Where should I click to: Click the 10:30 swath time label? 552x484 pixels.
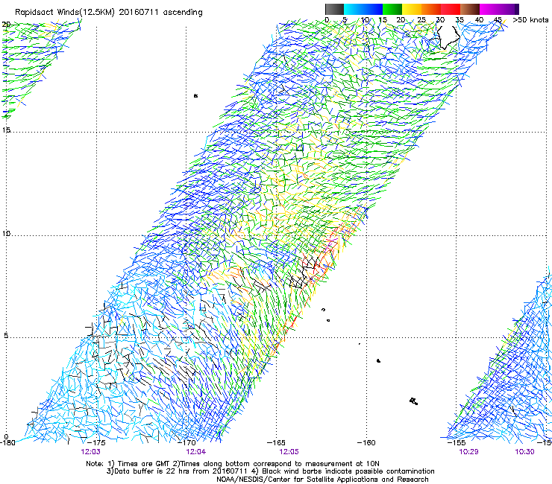pyautogui.click(x=524, y=452)
